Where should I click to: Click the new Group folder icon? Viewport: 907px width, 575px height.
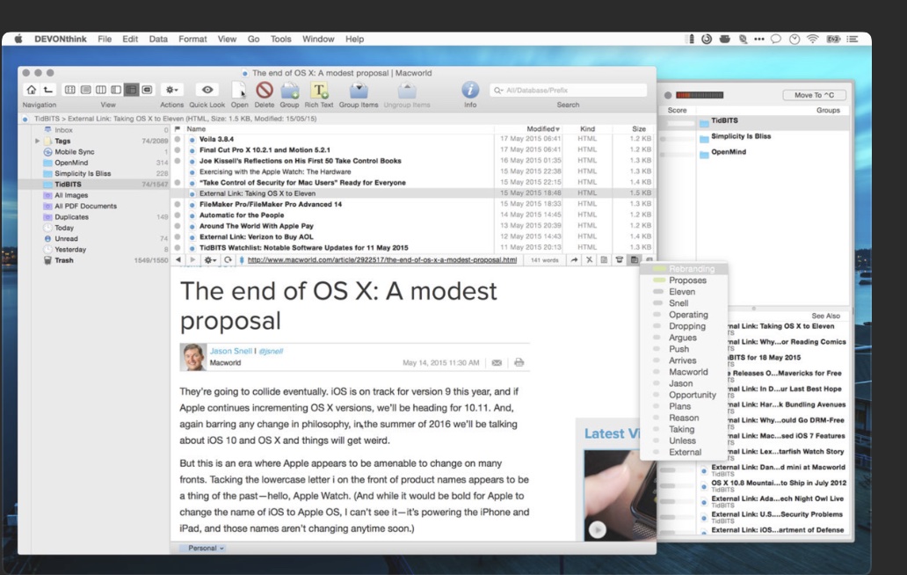(289, 90)
